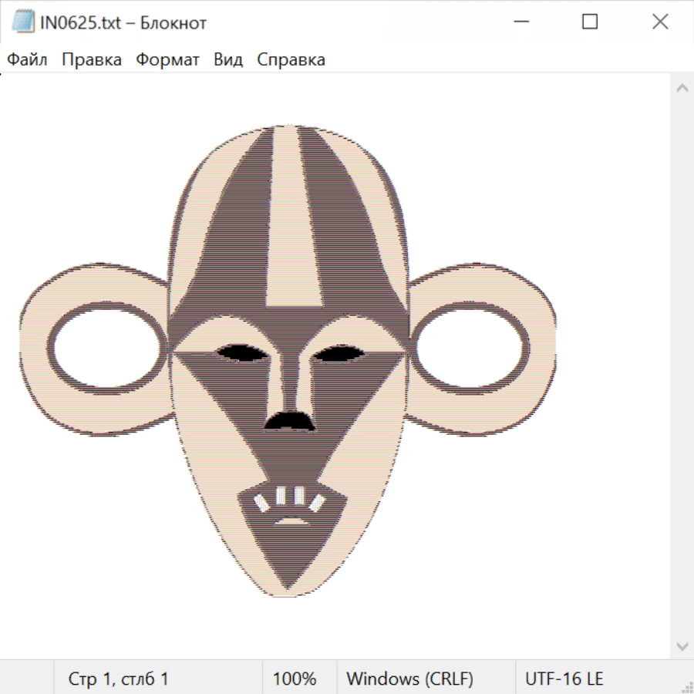Open the Файл menu
694x694 pixels.
coord(27,59)
